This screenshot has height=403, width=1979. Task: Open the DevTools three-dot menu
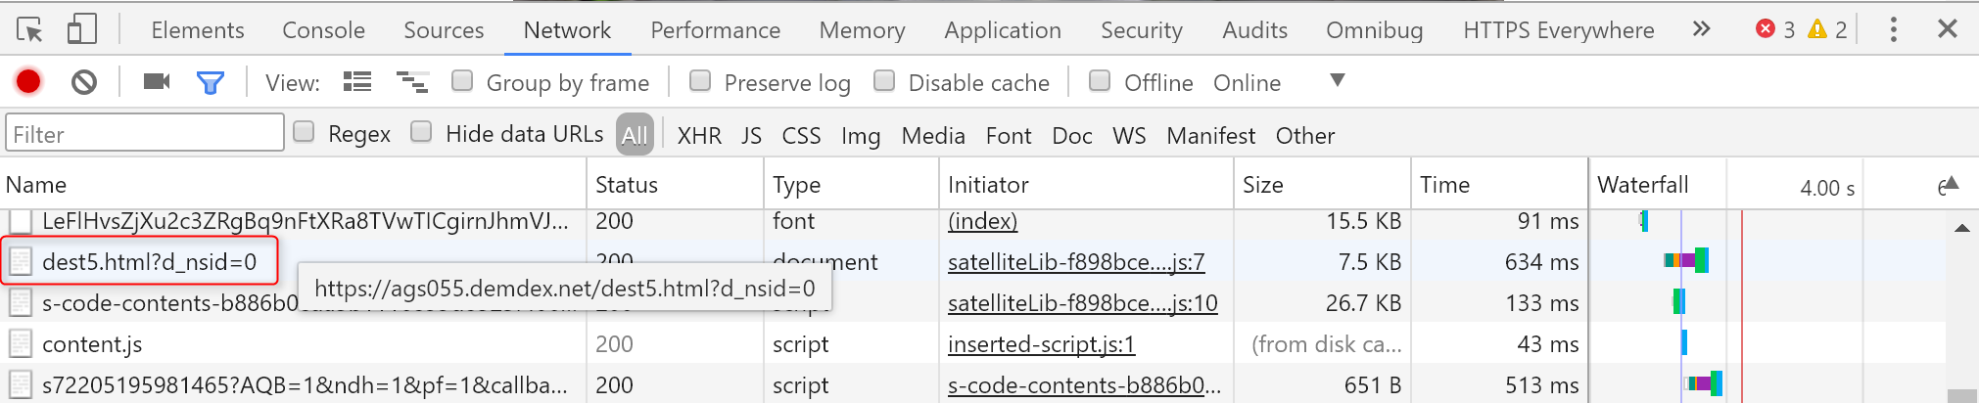click(x=1893, y=29)
